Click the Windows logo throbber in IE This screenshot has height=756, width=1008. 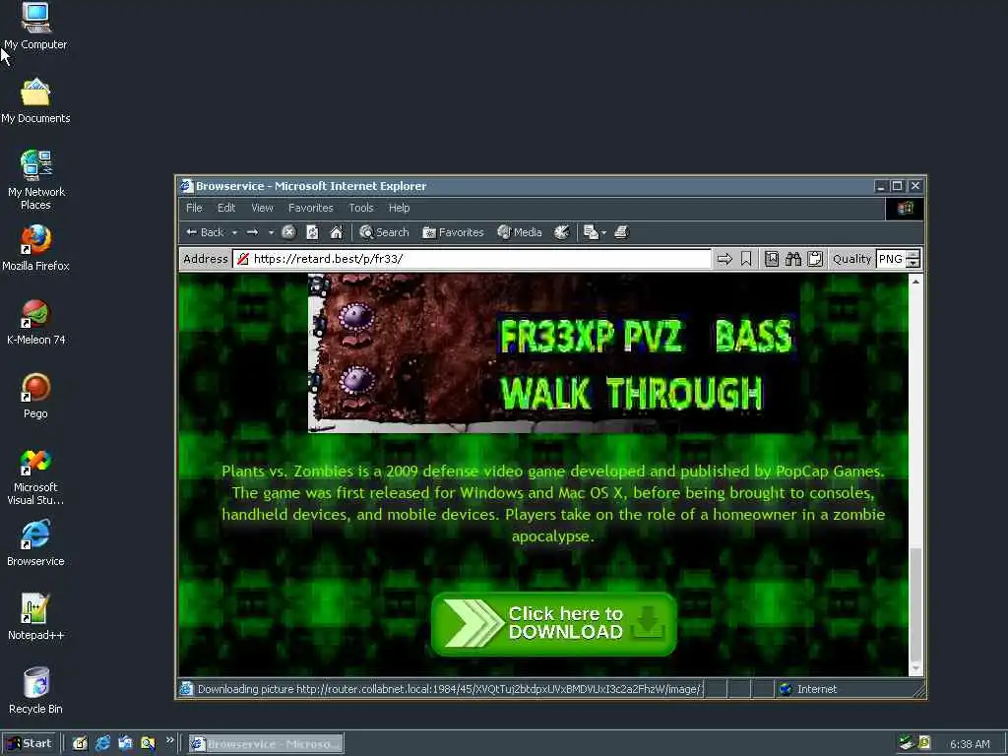pyautogui.click(x=906, y=209)
